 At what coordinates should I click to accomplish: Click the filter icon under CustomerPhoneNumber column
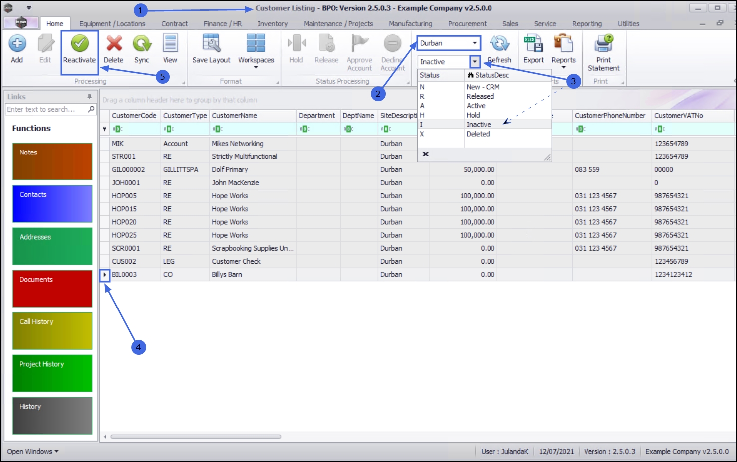point(581,129)
